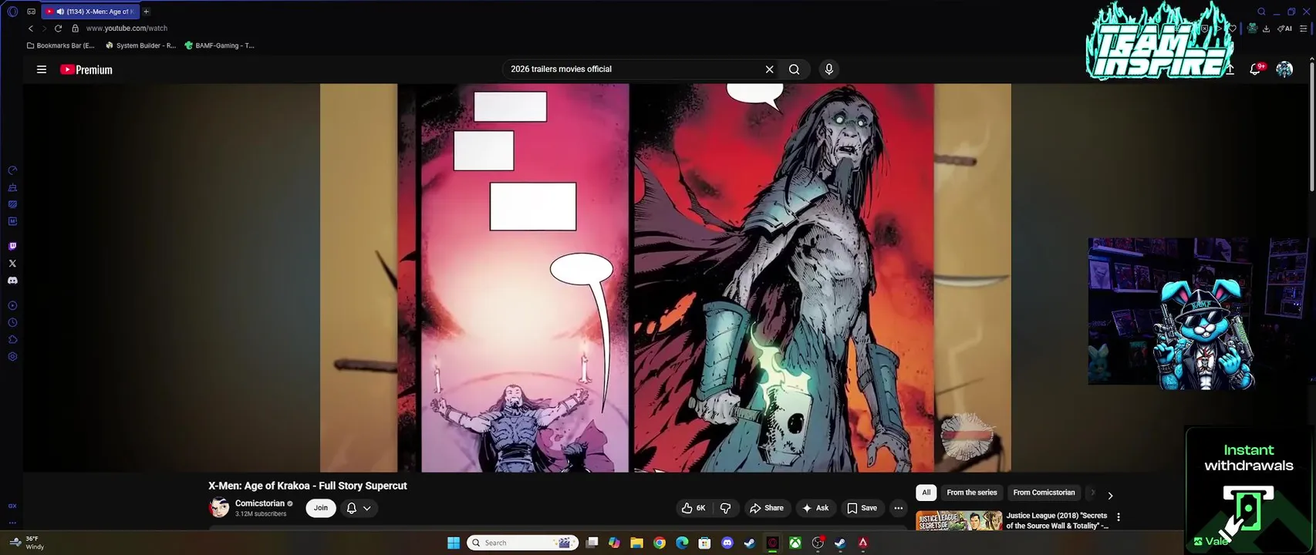
Task: Clear the YouTube search box text
Action: pos(769,69)
